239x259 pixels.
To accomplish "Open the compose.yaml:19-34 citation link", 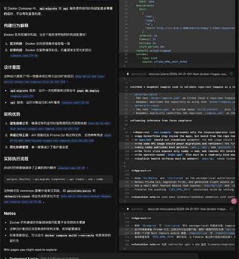I will 24,55.
